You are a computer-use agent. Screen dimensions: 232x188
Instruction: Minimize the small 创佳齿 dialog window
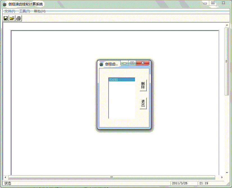pos(125,63)
